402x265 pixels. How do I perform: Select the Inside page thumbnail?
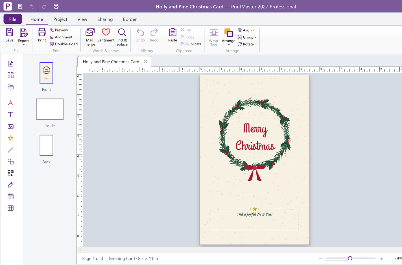pos(50,109)
